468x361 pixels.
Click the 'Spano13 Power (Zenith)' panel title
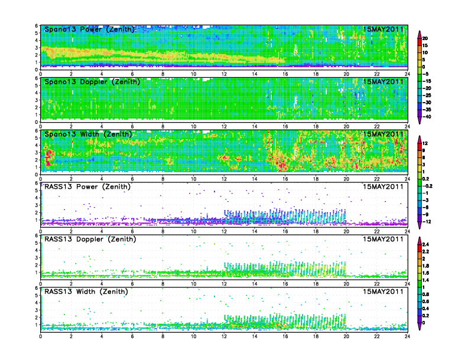[90, 29]
